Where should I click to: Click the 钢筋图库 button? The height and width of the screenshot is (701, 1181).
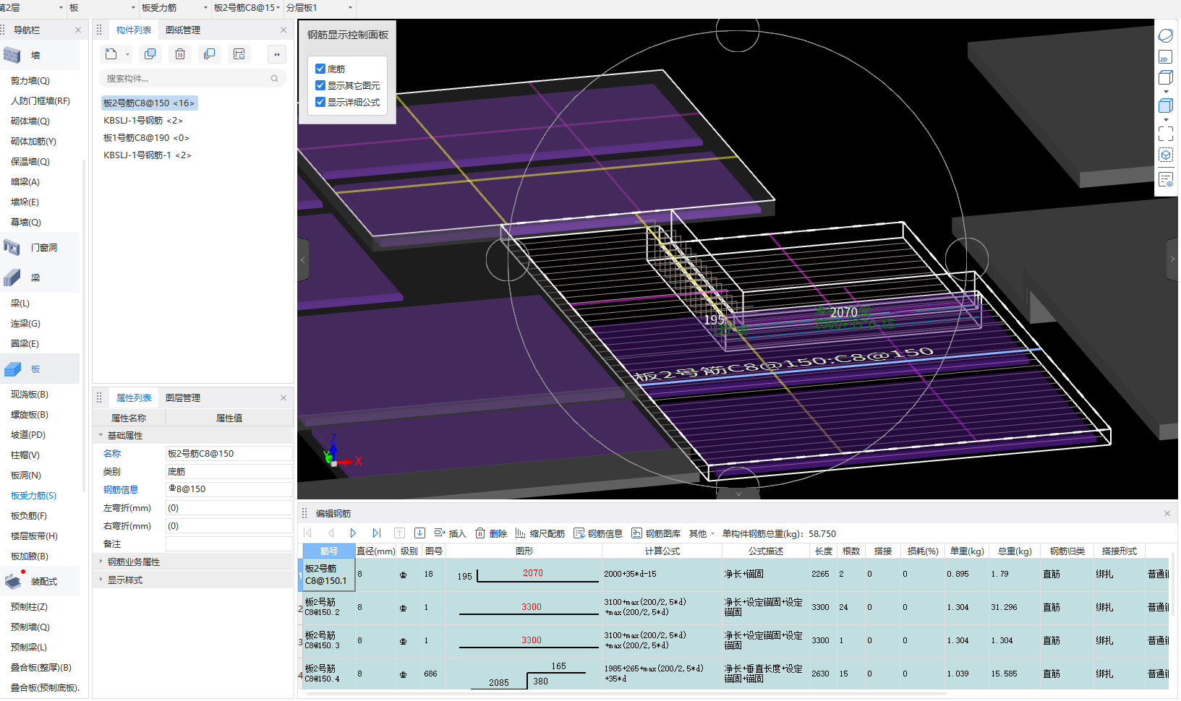[x=655, y=533]
